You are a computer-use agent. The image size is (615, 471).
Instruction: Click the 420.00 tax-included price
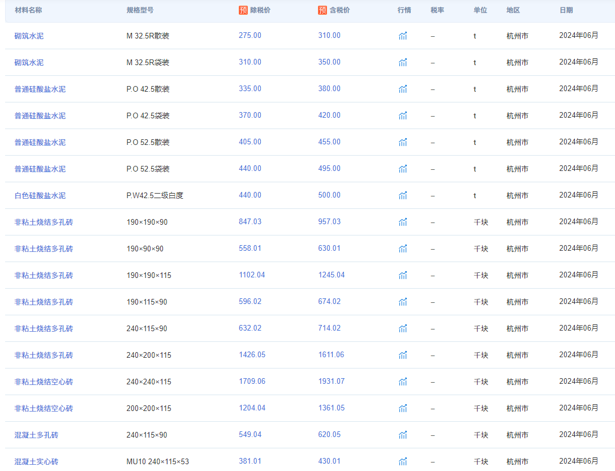click(x=329, y=115)
